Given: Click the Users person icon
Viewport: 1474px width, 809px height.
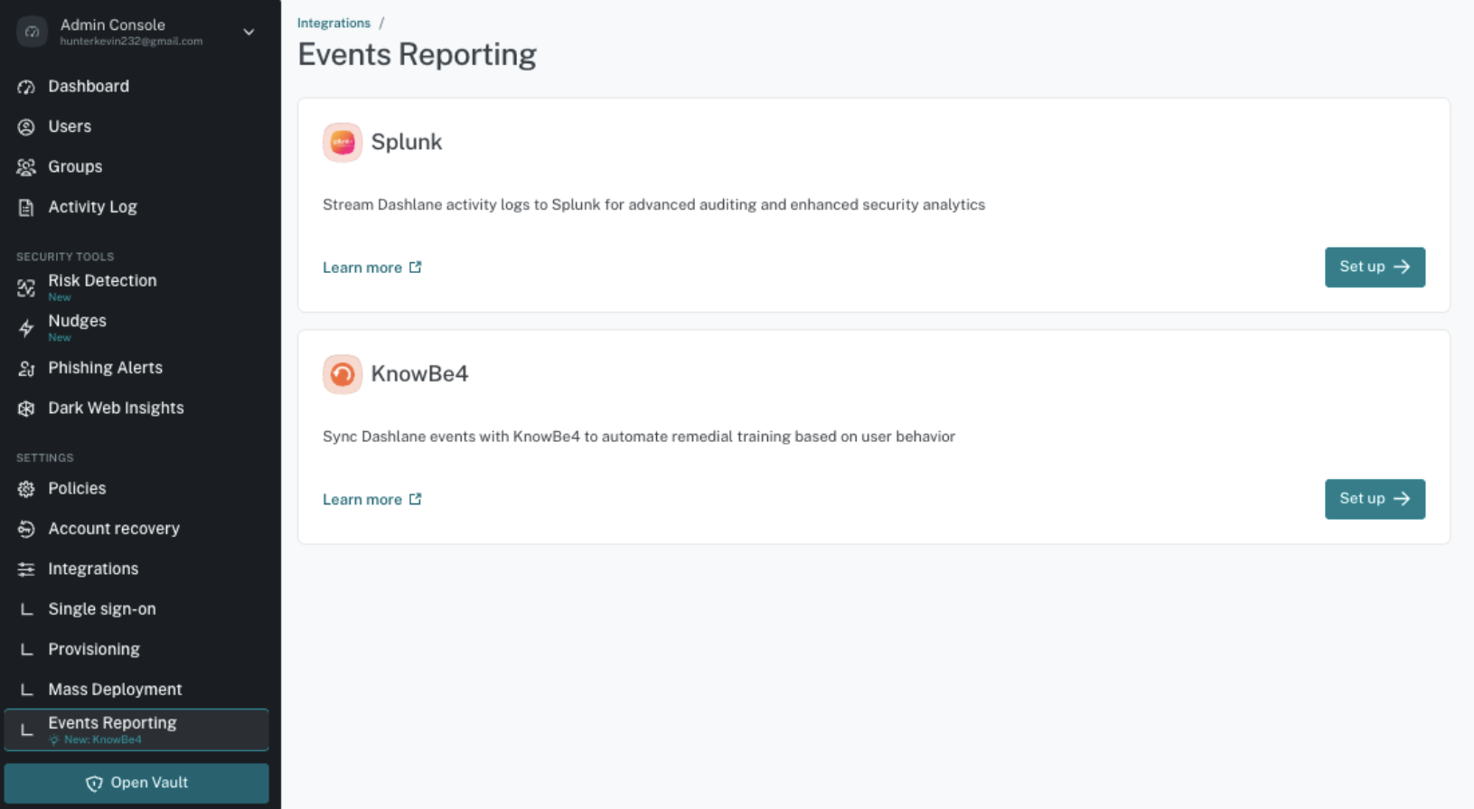Looking at the screenshot, I should point(26,127).
